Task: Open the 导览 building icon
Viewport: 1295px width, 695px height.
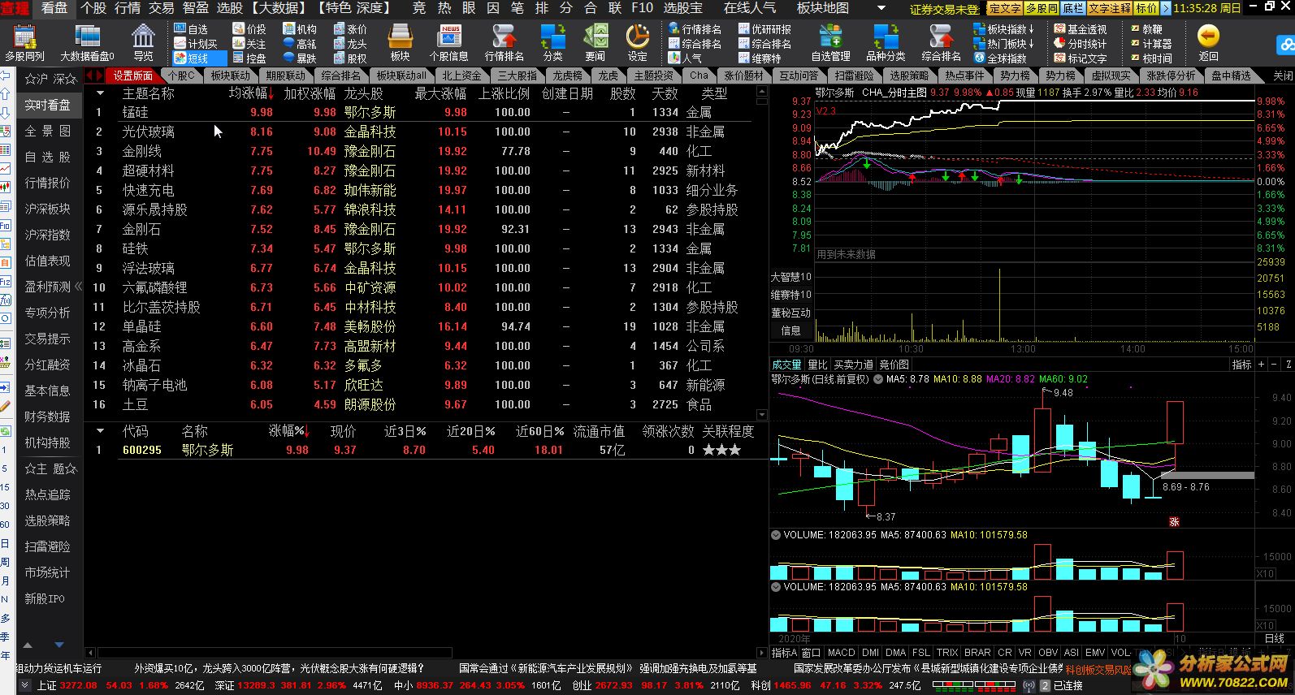Action: pos(143,42)
